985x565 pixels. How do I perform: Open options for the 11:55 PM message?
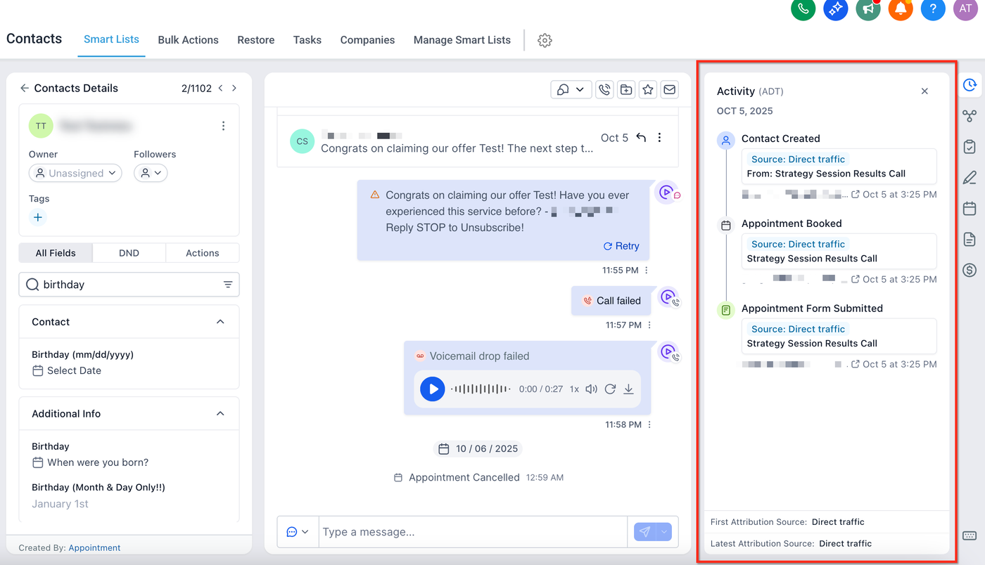click(647, 271)
